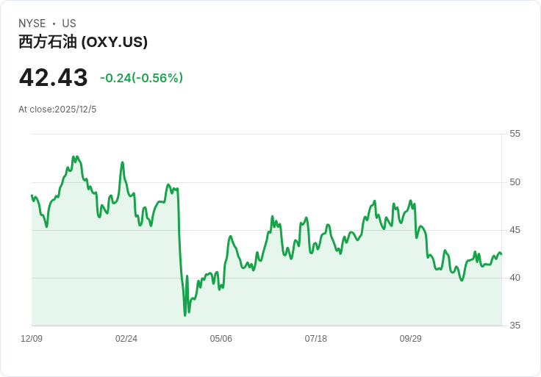Click the 12/09 date on x-axis
Image resolution: width=541 pixels, height=377 pixels.
(32, 338)
